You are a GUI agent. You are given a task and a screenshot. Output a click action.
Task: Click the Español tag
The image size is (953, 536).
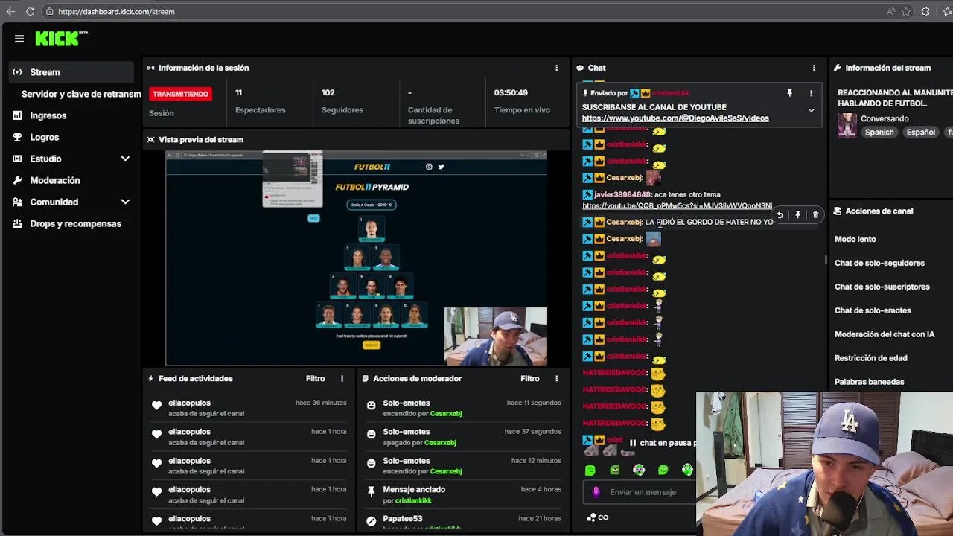coord(920,133)
